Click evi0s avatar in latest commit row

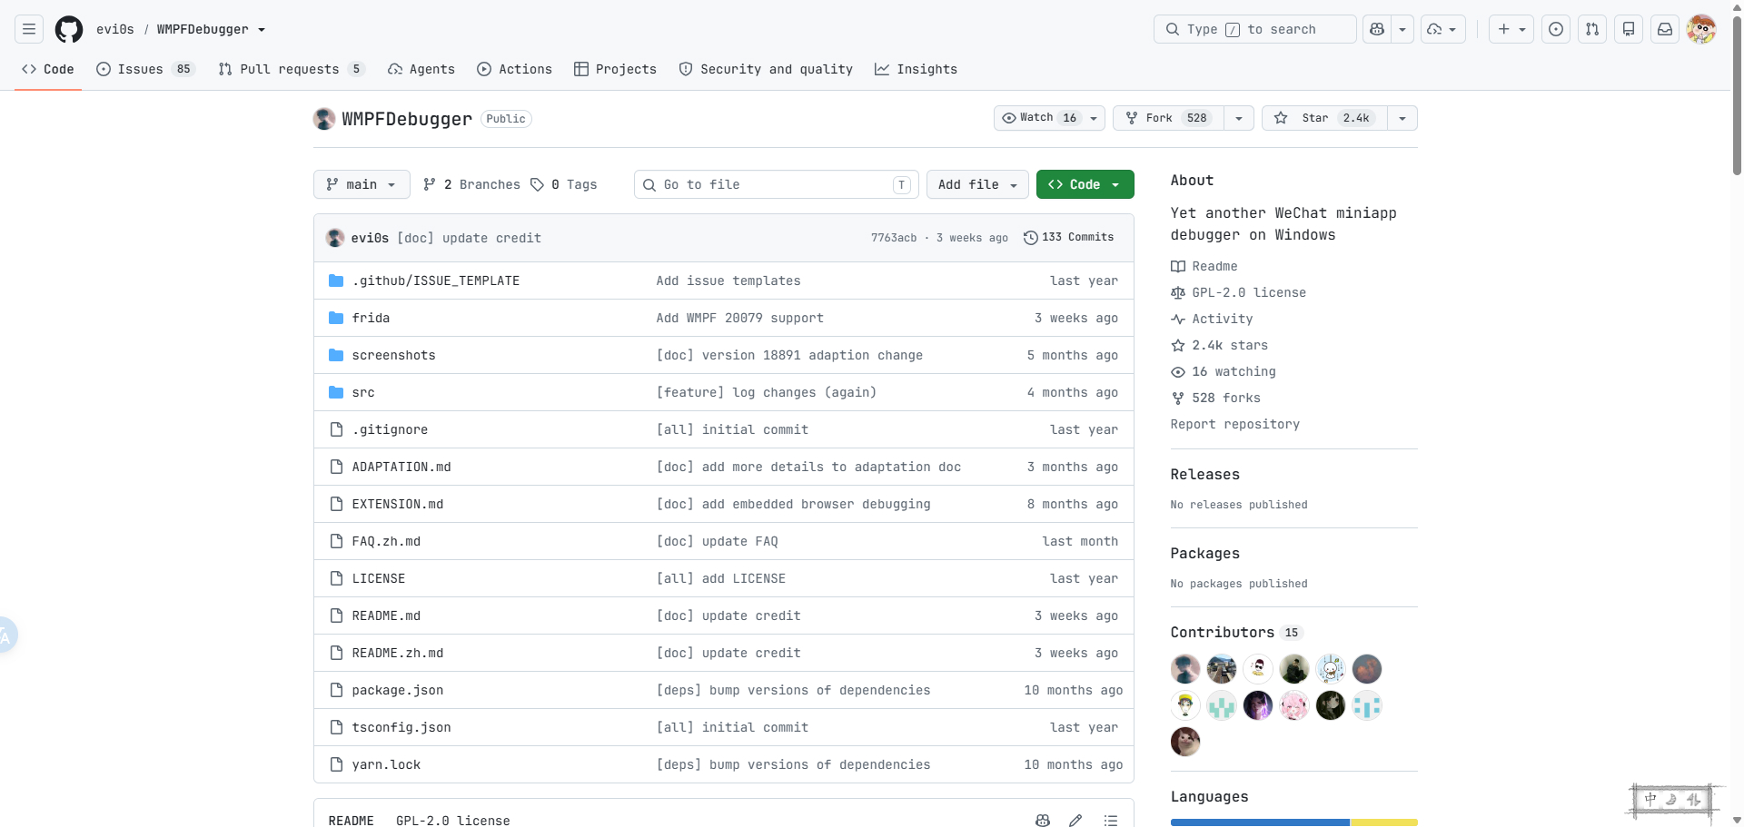tap(335, 238)
